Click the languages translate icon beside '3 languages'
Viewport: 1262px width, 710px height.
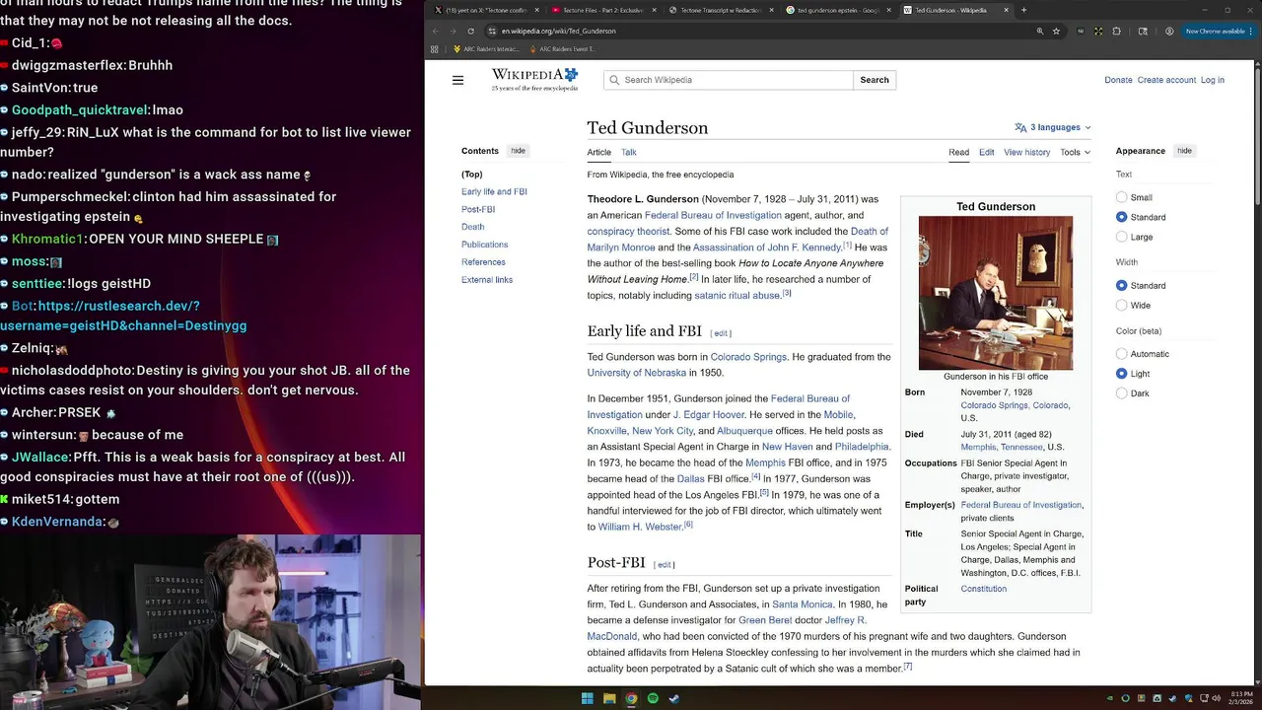click(1020, 127)
